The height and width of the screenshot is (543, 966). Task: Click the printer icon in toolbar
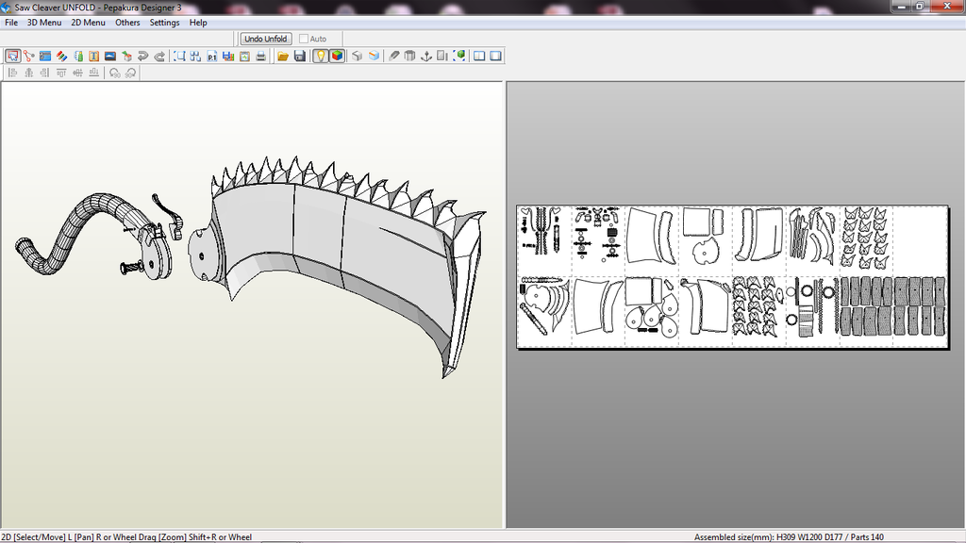coord(260,57)
